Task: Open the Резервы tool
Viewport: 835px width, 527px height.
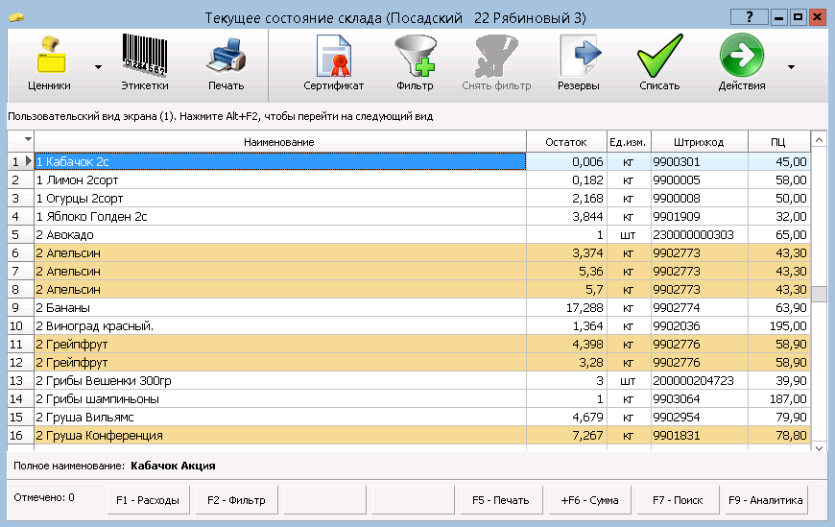Action: click(579, 63)
